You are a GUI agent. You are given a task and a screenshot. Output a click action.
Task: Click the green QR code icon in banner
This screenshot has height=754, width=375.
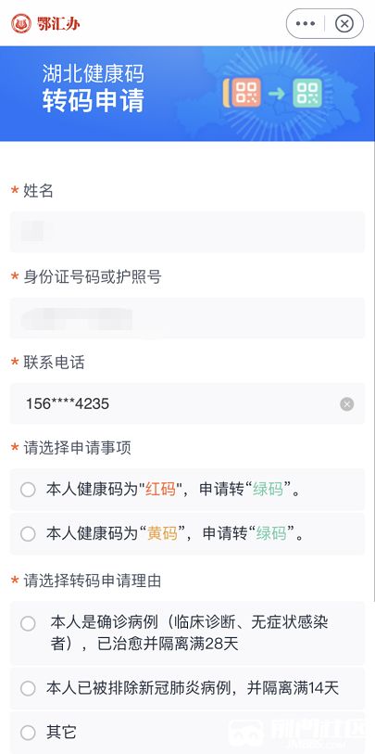click(x=307, y=93)
